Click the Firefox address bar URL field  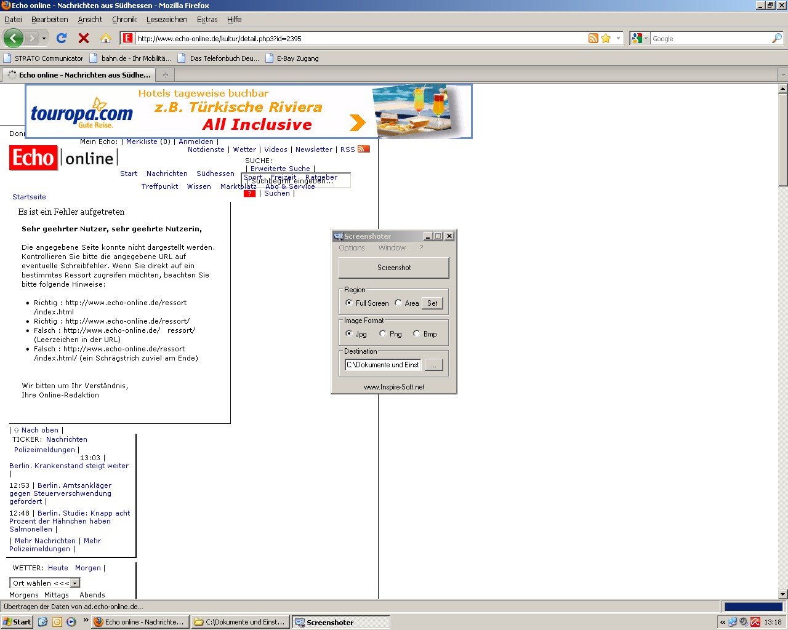click(360, 38)
